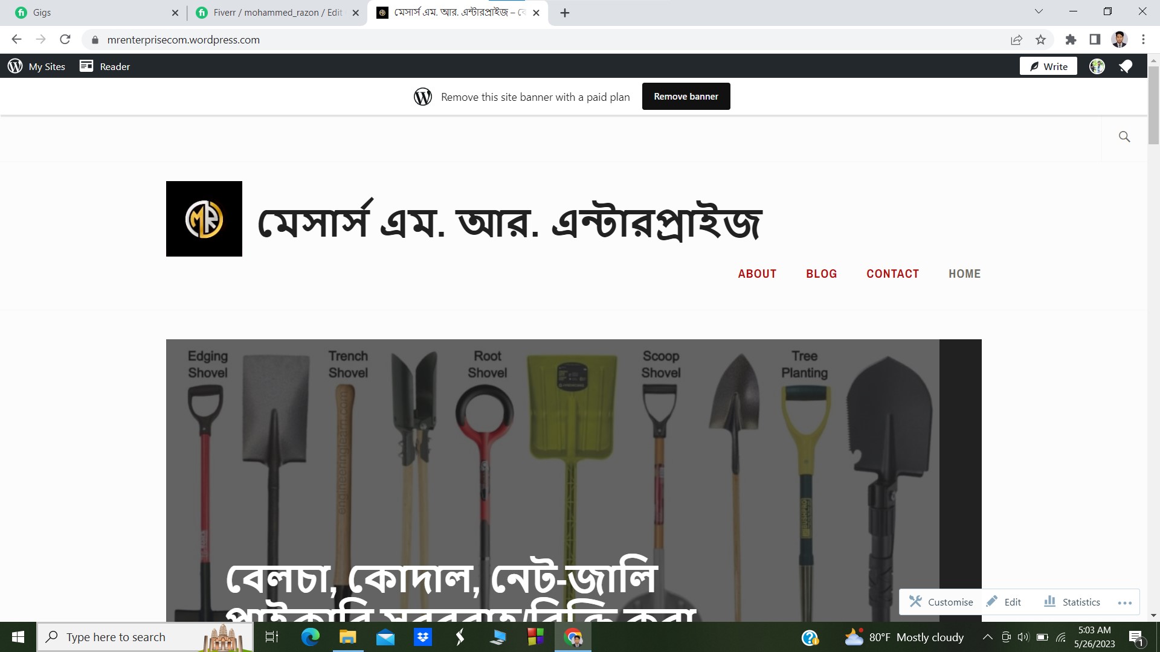This screenshot has width=1160, height=652.
Task: Share this page icon in address bar
Action: click(1016, 40)
